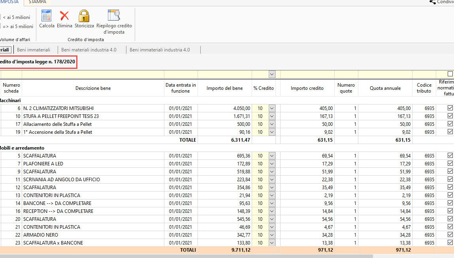Click the Storicizza padlock icon
Viewport: 454px width, 258px height.
(x=84, y=16)
